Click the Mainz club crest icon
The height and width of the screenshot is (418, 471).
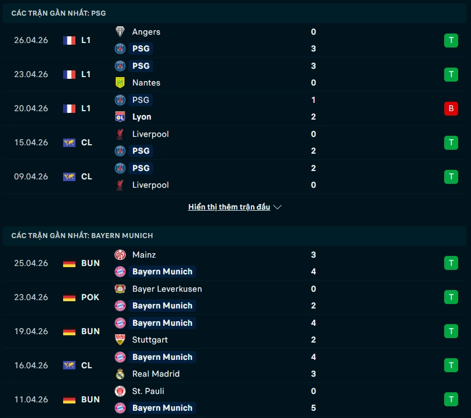120,255
